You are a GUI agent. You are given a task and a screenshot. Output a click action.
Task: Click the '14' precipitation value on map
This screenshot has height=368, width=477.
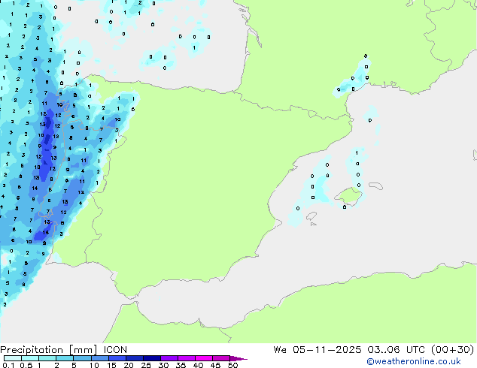tap(35, 189)
